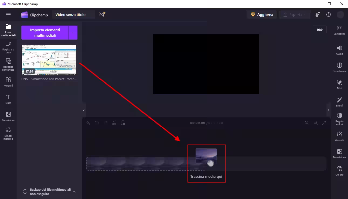Click the scissors split icon
The width and height of the screenshot is (348, 199).
[114, 123]
